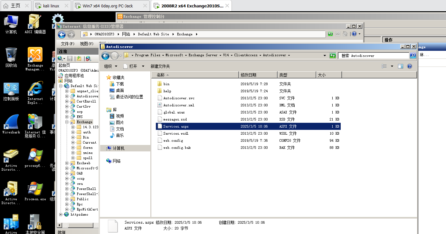Expand the EWS node in IIS tree

coord(67,117)
